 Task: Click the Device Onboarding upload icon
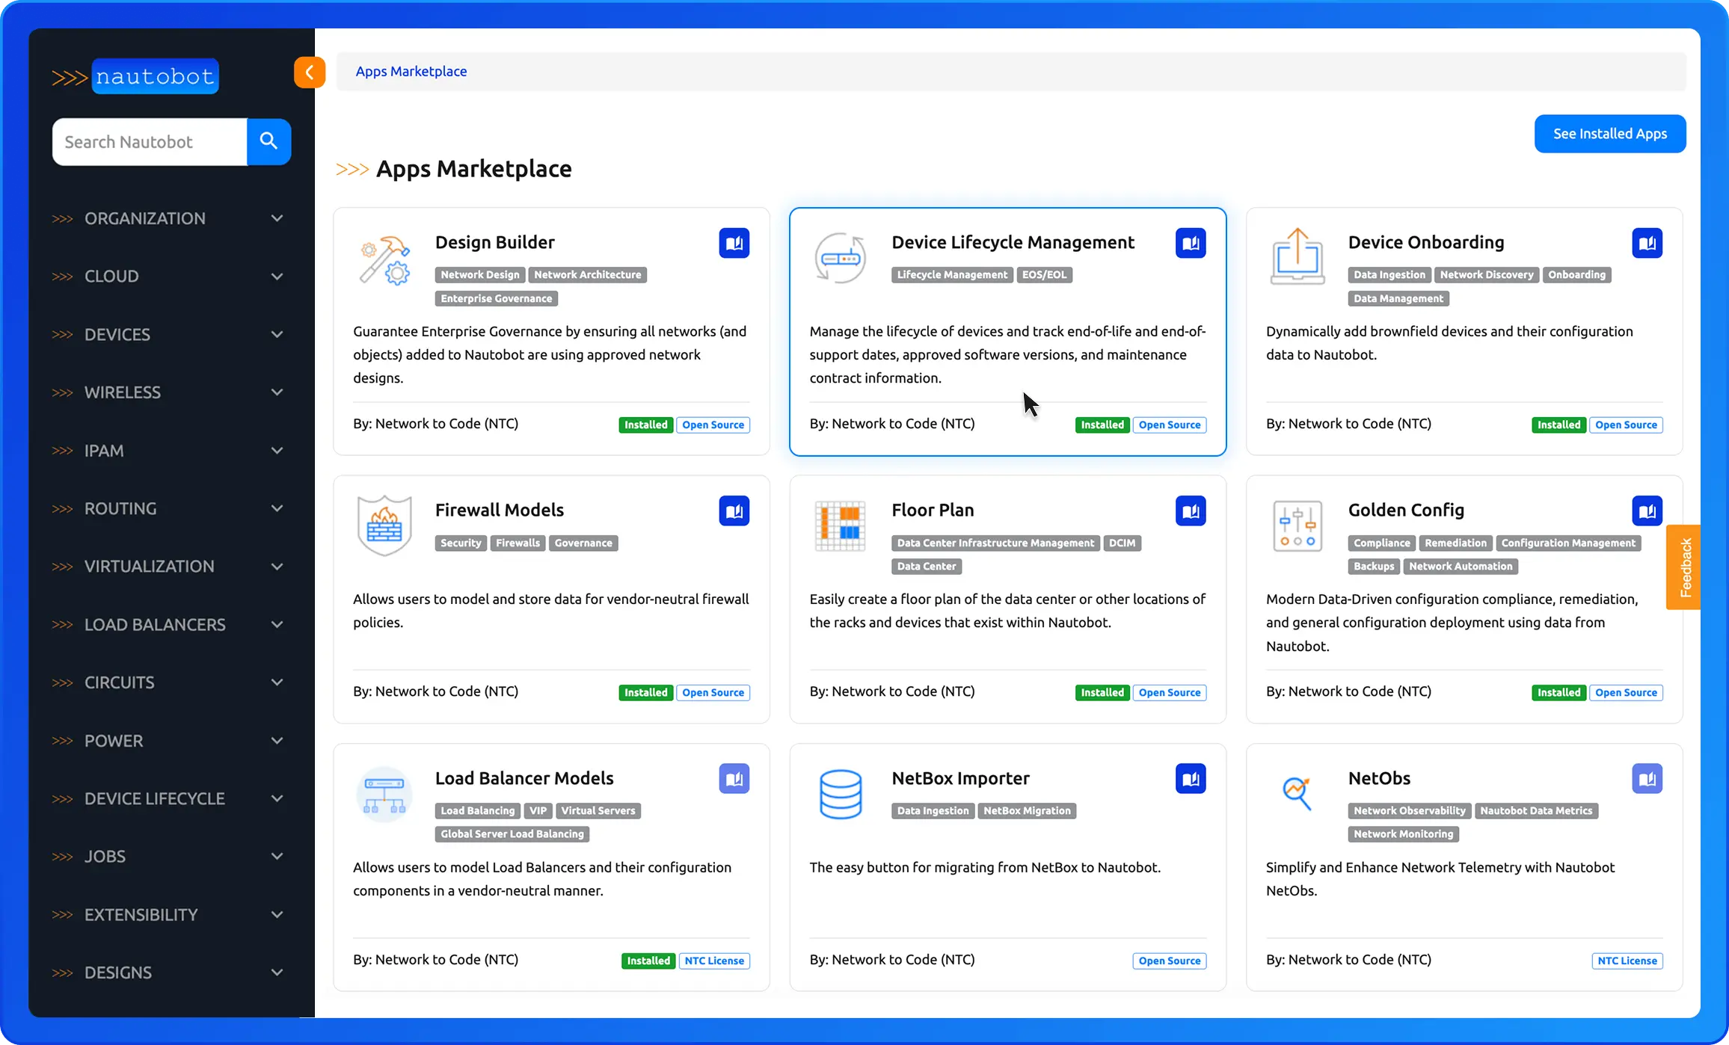[1297, 257]
